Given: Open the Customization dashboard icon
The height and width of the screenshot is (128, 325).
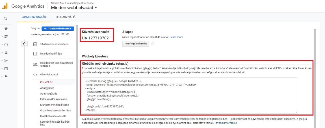Looking at the screenshot, I should [x=6, y=37].
